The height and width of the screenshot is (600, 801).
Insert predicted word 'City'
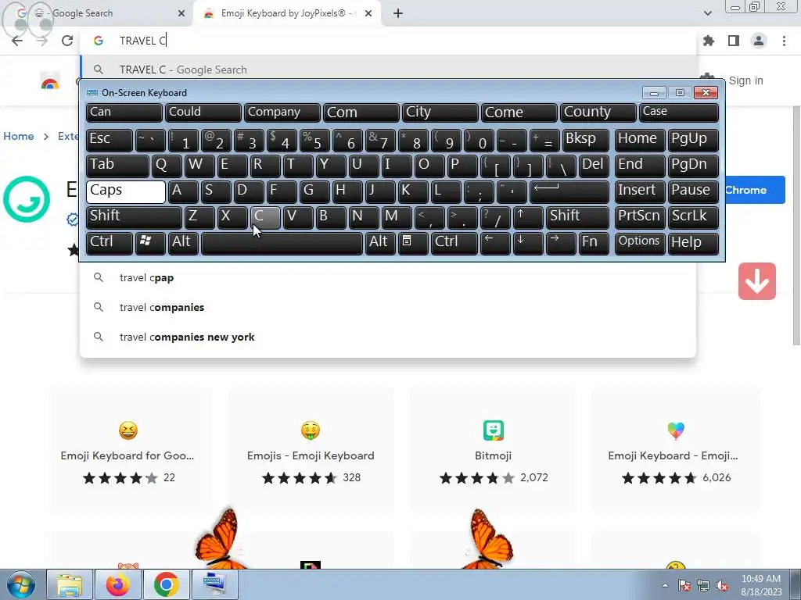tap(440, 112)
